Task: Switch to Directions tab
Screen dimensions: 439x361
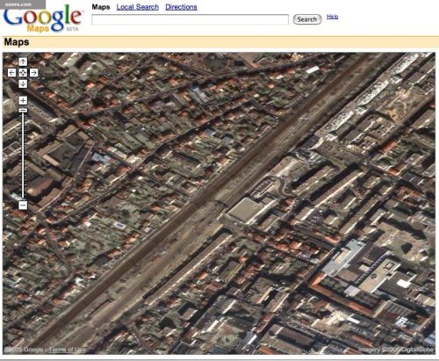Action: pyautogui.click(x=181, y=7)
